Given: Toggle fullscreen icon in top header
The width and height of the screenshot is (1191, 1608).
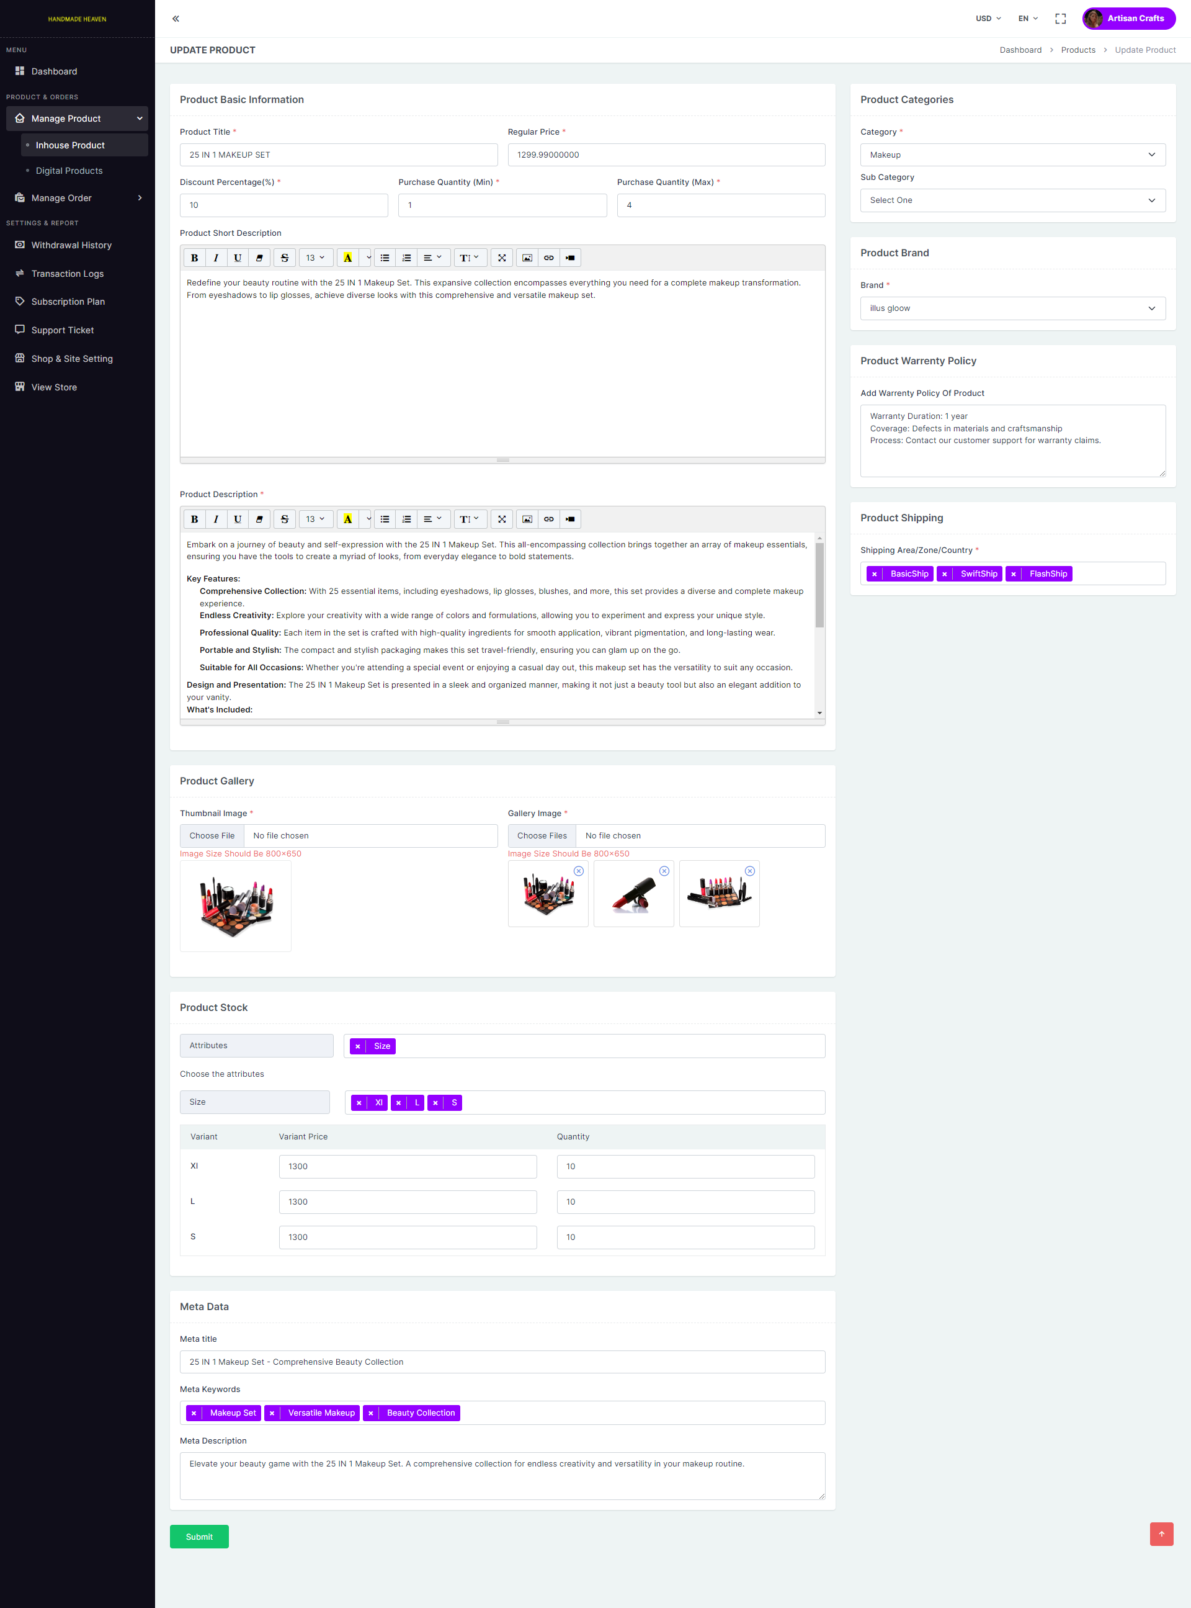Looking at the screenshot, I should (1059, 19).
